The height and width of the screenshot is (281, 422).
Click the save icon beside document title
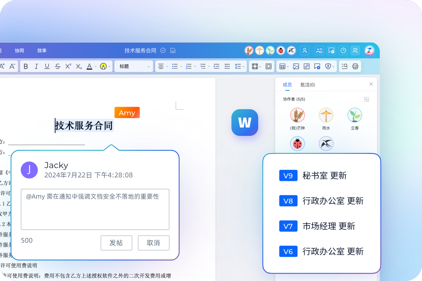click(x=173, y=51)
